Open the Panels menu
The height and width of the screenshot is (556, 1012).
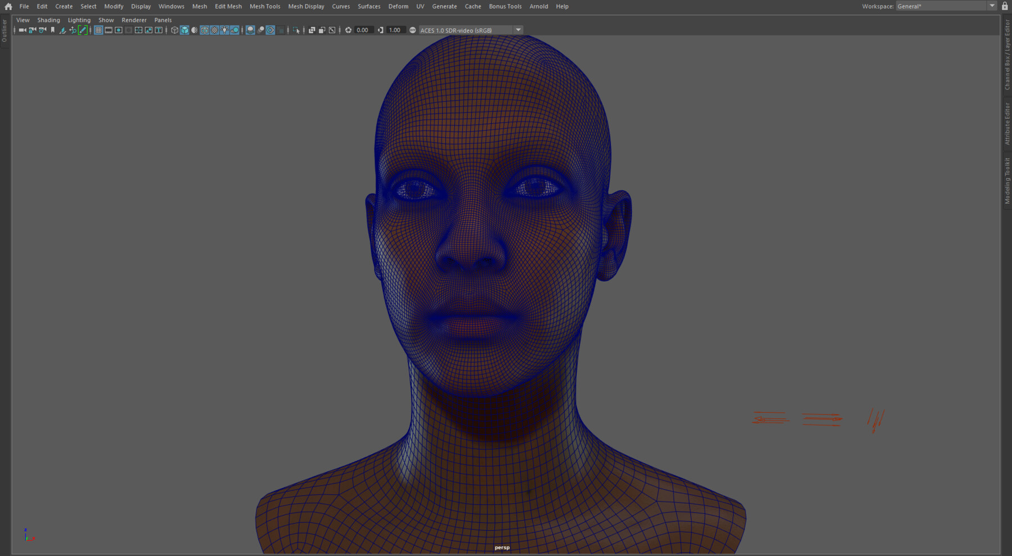[163, 20]
